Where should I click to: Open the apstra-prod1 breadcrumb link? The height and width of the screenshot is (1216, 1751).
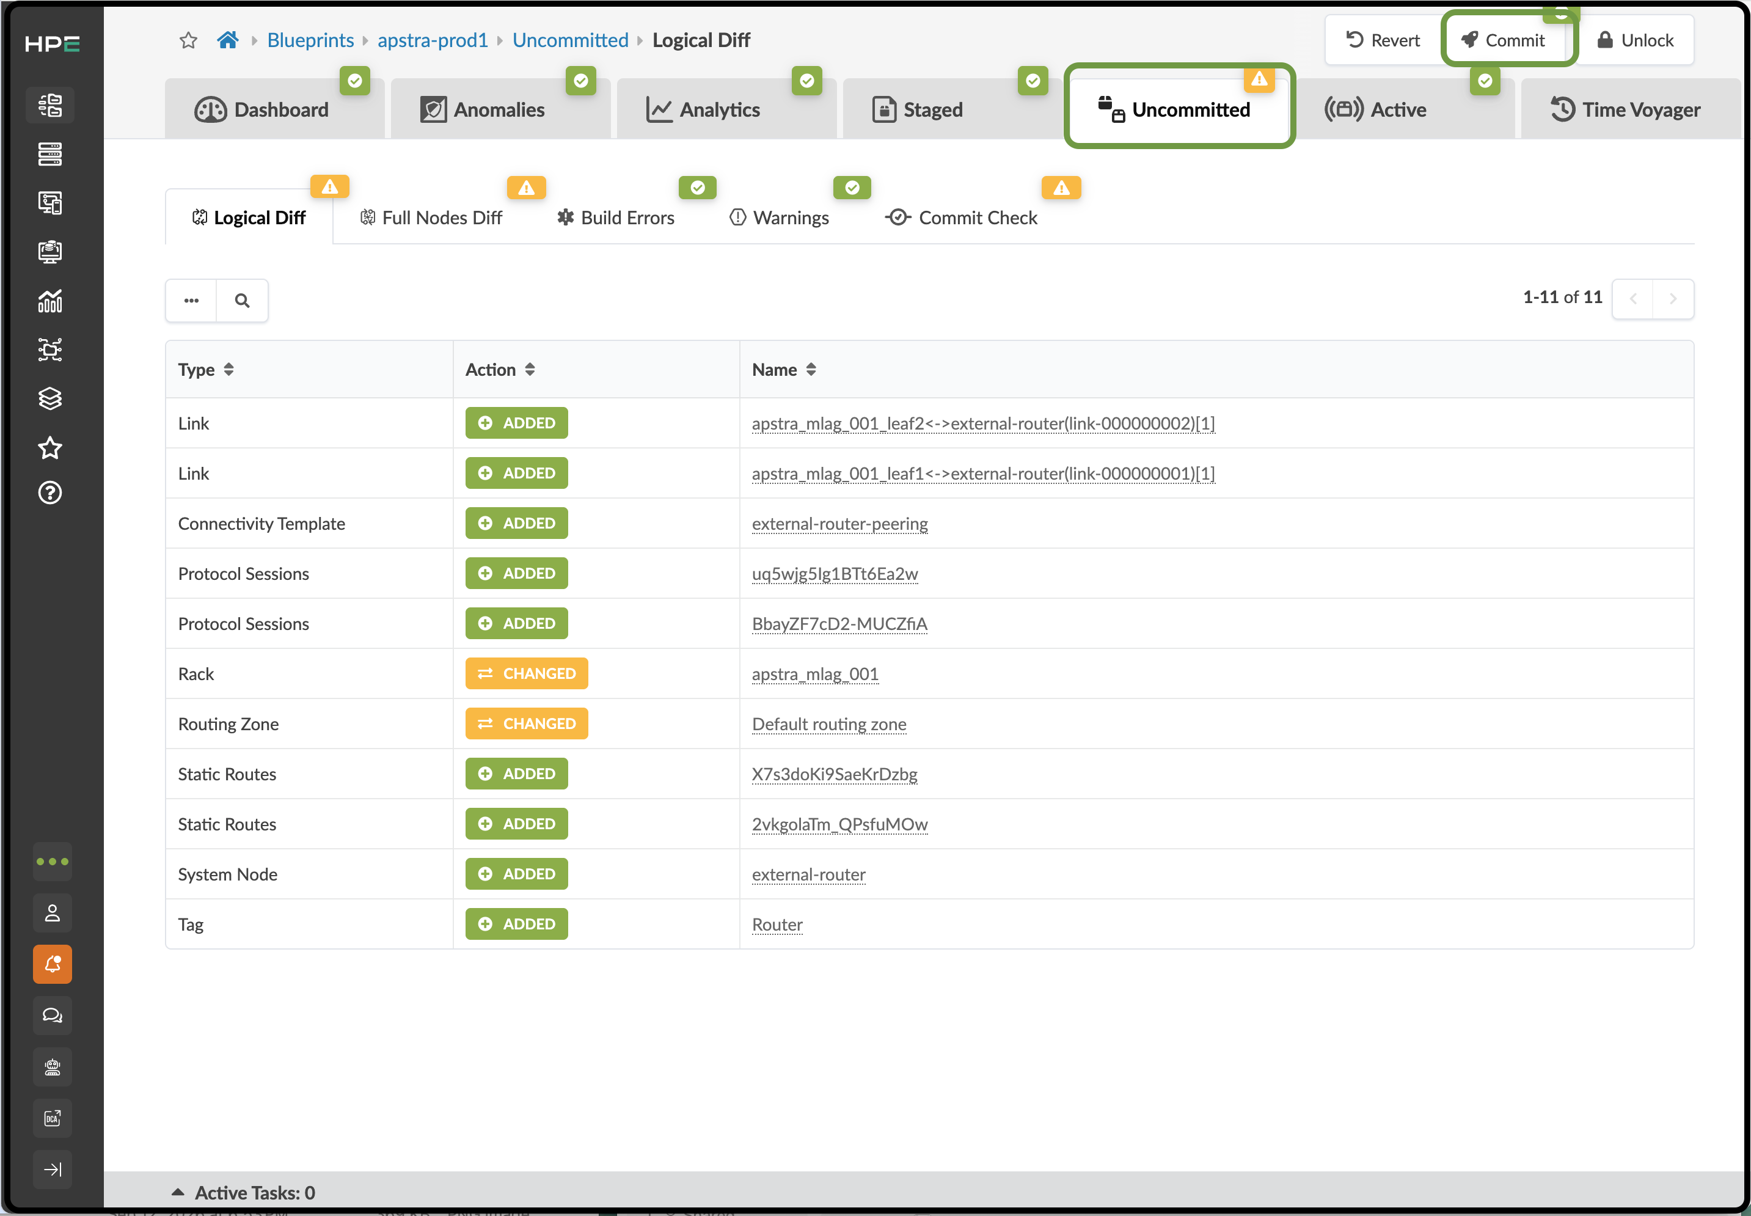433,40
